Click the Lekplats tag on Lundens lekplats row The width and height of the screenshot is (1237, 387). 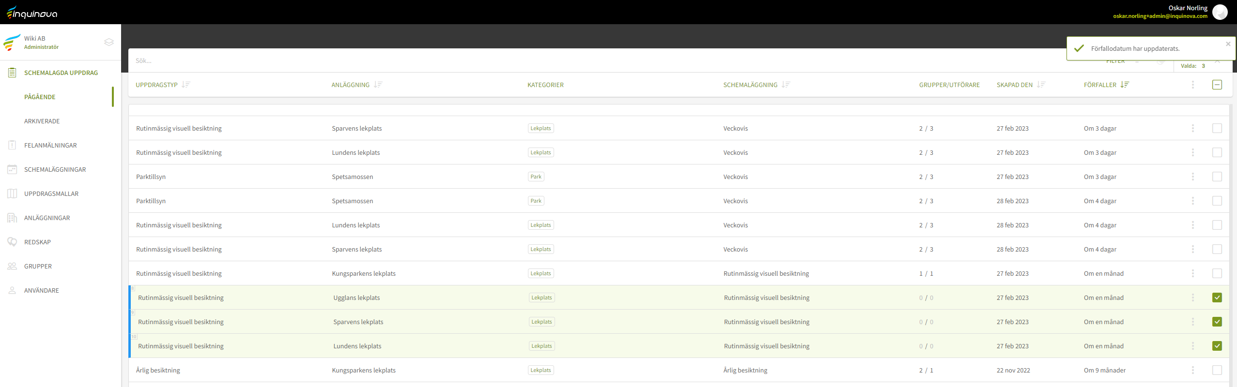point(541,152)
